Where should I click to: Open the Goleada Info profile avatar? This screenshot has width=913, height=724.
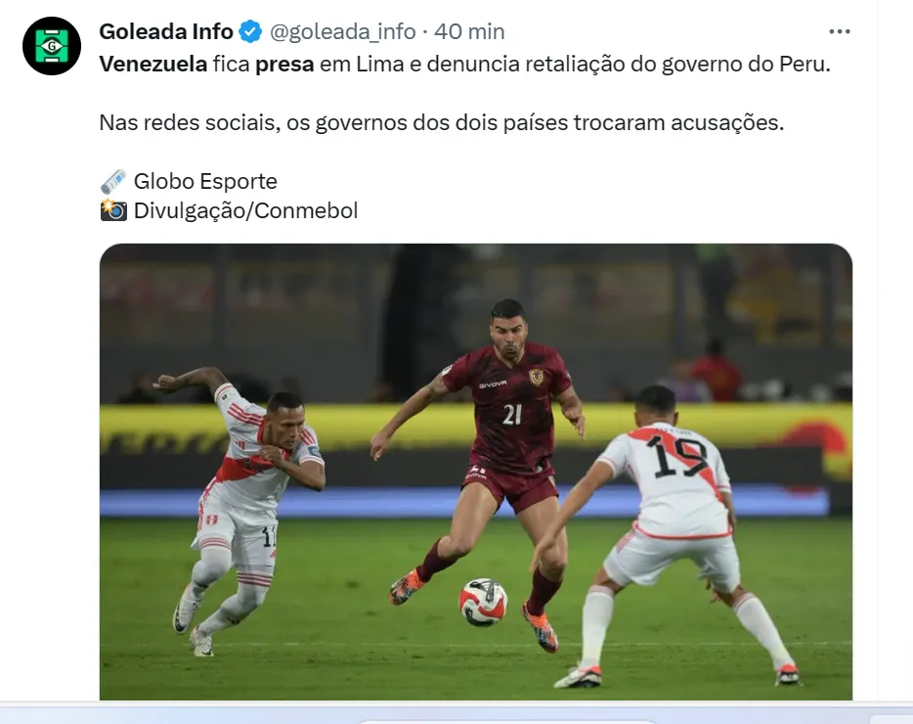click(51, 45)
